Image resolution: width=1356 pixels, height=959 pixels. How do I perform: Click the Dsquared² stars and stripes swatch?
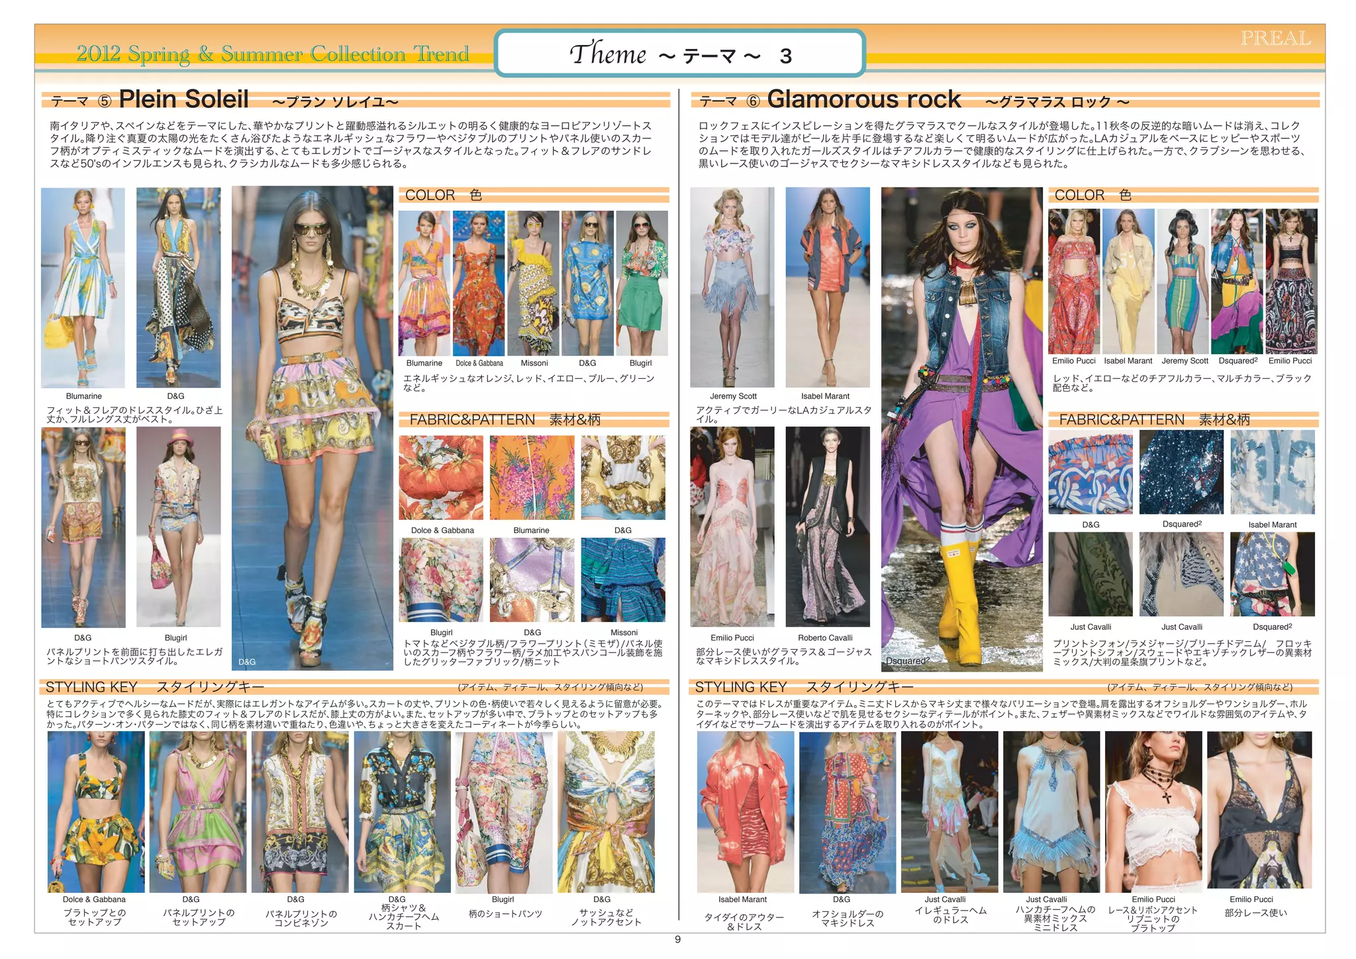click(x=1273, y=574)
